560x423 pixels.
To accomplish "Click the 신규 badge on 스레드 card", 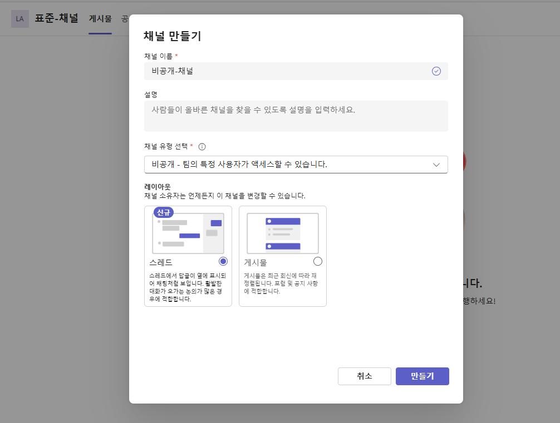I will 164,212.
